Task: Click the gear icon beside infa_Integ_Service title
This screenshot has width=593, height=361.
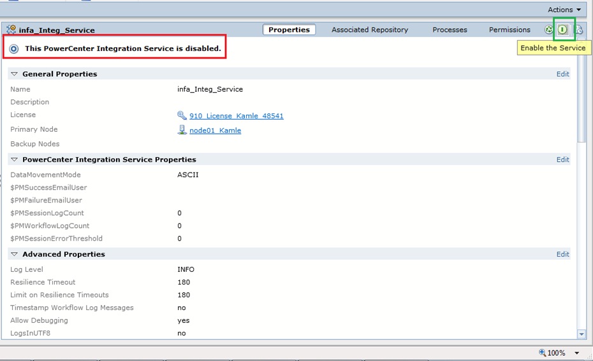Action: point(11,29)
